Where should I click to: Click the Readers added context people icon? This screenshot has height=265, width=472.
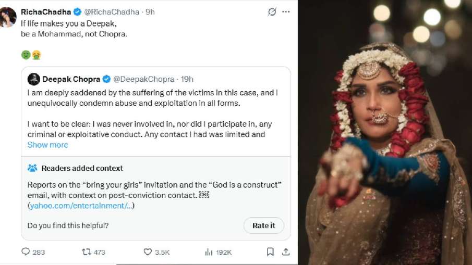(x=32, y=168)
